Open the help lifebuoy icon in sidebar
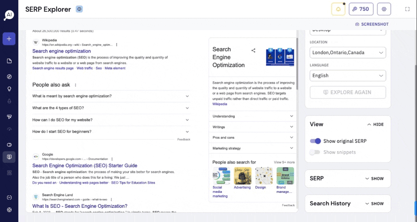Screen dimensions: 417x222 (x=9, y=210)
